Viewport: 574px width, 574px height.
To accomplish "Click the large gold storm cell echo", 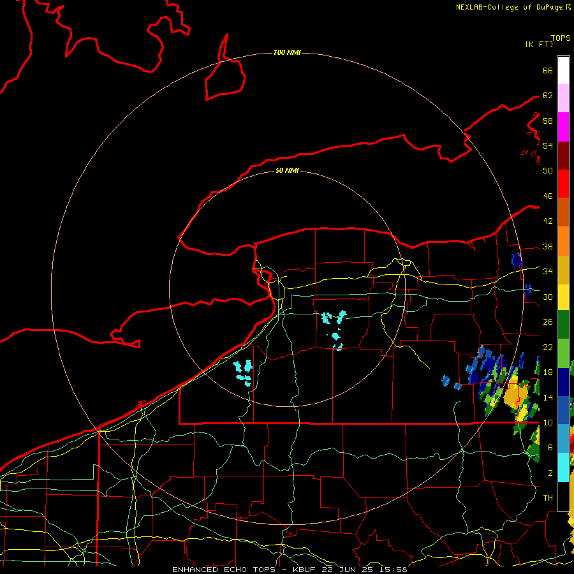I will point(516,395).
